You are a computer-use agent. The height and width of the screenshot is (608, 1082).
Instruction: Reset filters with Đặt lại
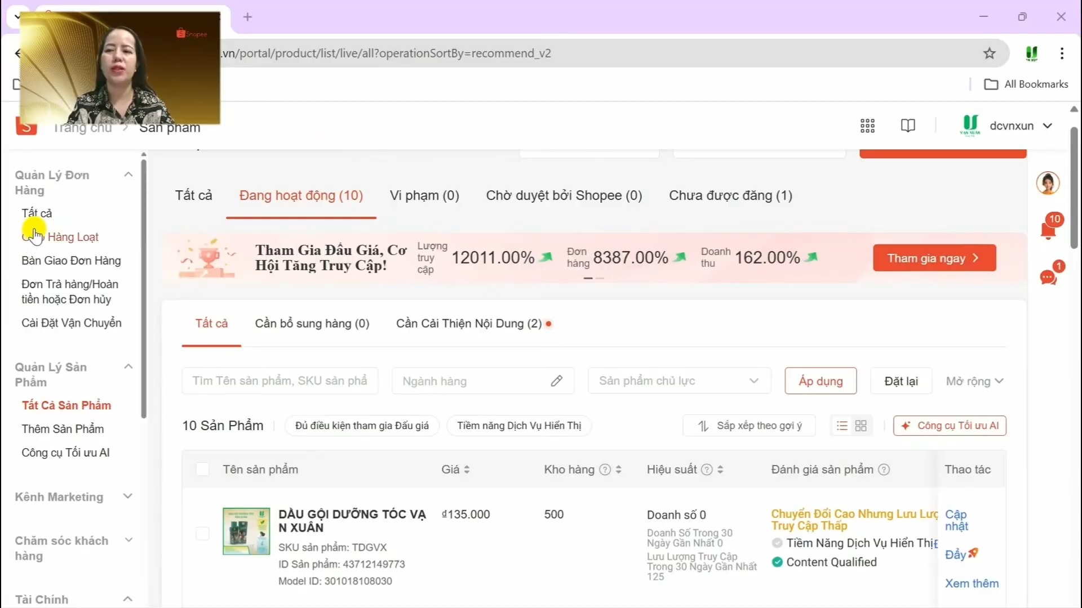tap(901, 381)
